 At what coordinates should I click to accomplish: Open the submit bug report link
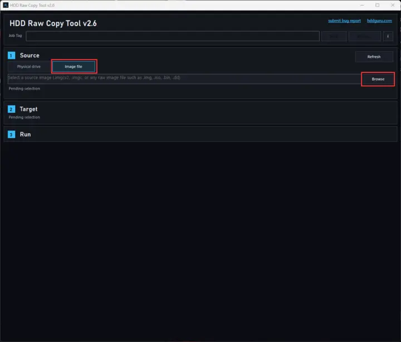coord(344,21)
